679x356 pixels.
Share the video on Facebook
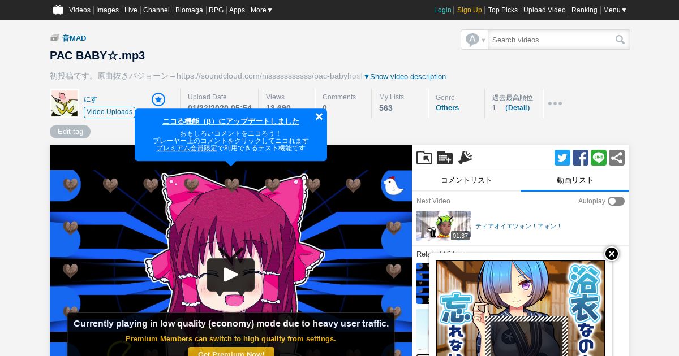point(581,158)
